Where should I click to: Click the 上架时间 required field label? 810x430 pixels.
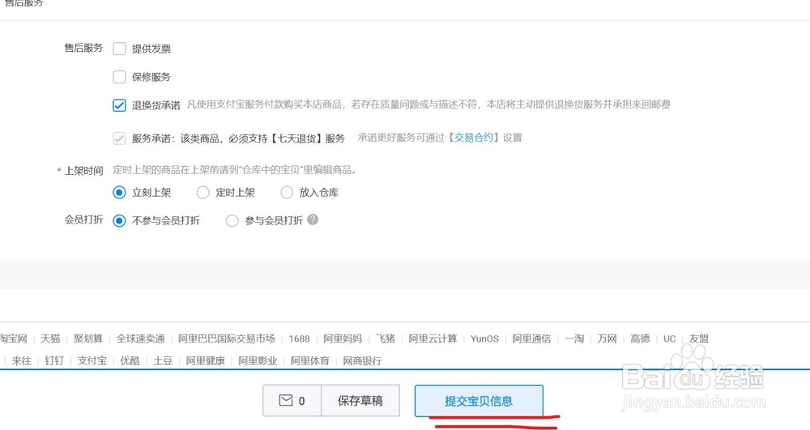(x=83, y=171)
